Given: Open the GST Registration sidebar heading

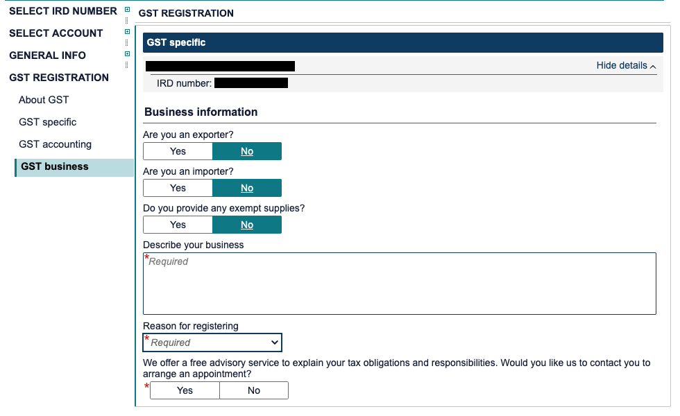Looking at the screenshot, I should pos(59,78).
